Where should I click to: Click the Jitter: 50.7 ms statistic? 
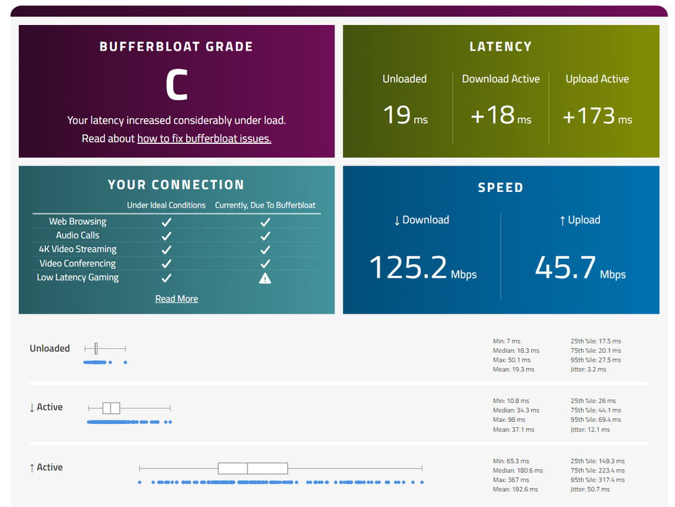coord(590,490)
